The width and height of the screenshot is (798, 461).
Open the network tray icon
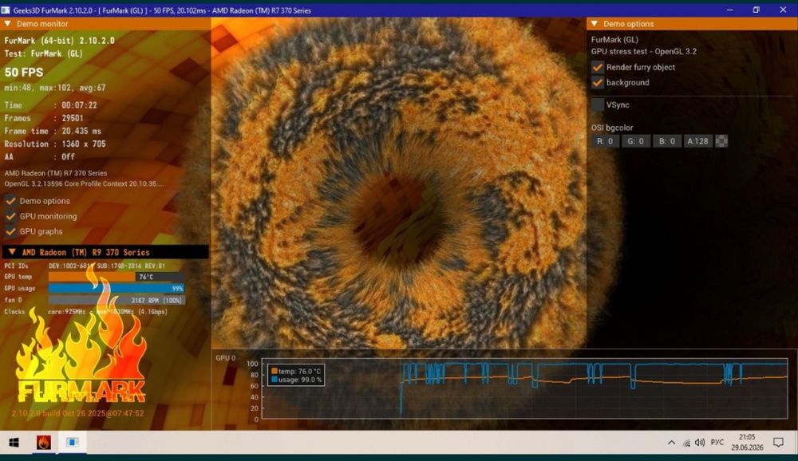[x=686, y=443]
